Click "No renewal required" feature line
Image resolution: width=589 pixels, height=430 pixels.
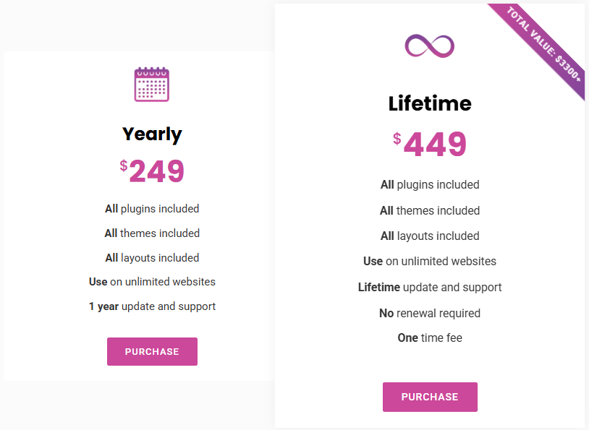click(x=430, y=314)
